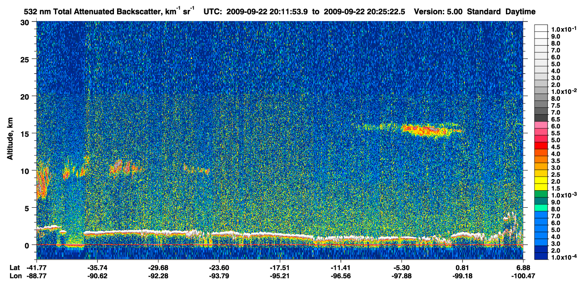Click the "UTC:" label
Image resolution: width=581 pixels, height=298 pixels.
213,12
